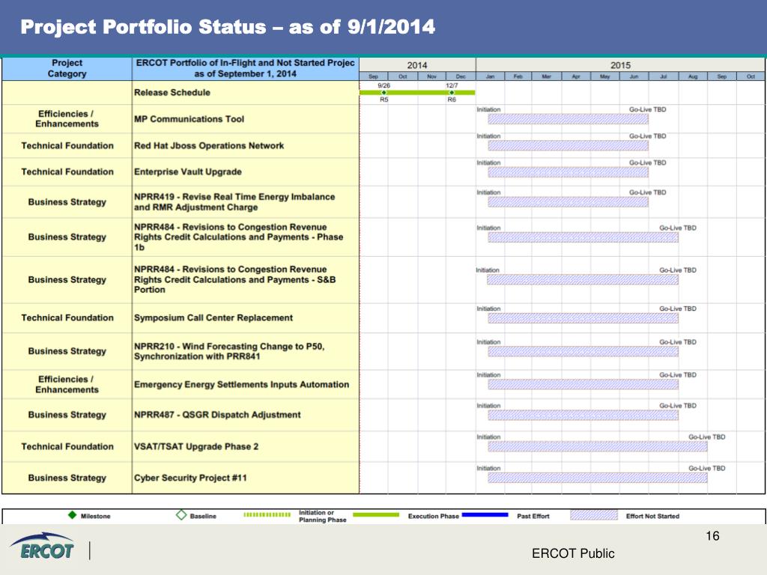
Task: Click the Jan month column header
Action: coord(490,76)
